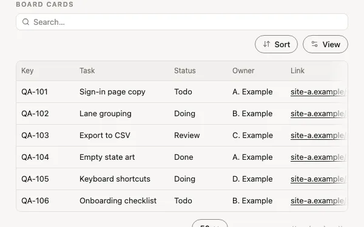This screenshot has height=227, width=364.
Task: Click owner B. Example in QA-106 row
Action: (252, 201)
